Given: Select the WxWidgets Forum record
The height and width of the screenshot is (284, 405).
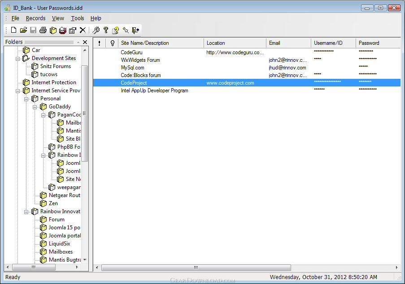Looking at the screenshot, I should point(247,60).
